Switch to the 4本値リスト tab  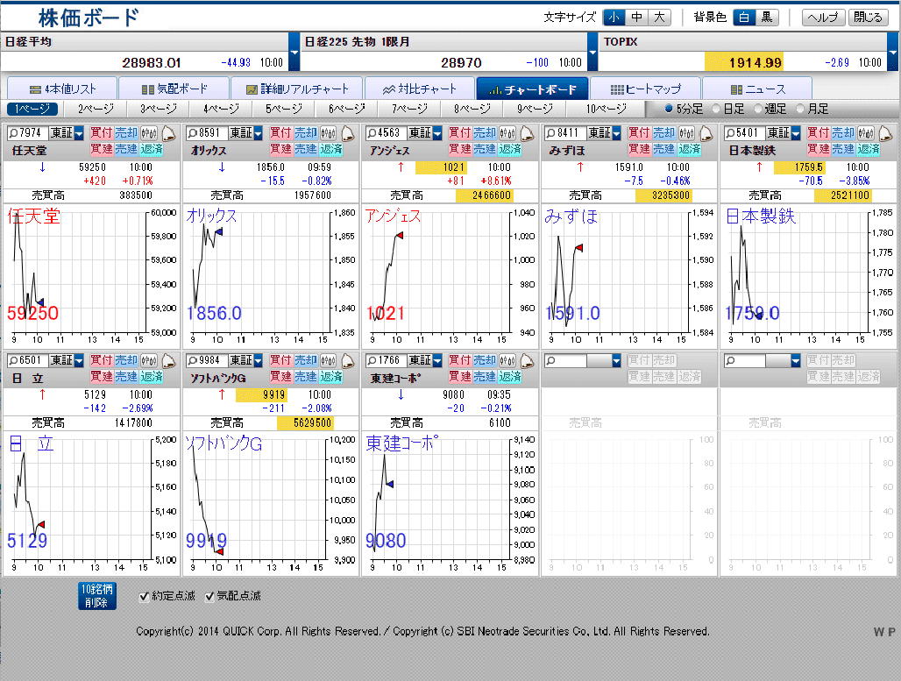tap(62, 89)
